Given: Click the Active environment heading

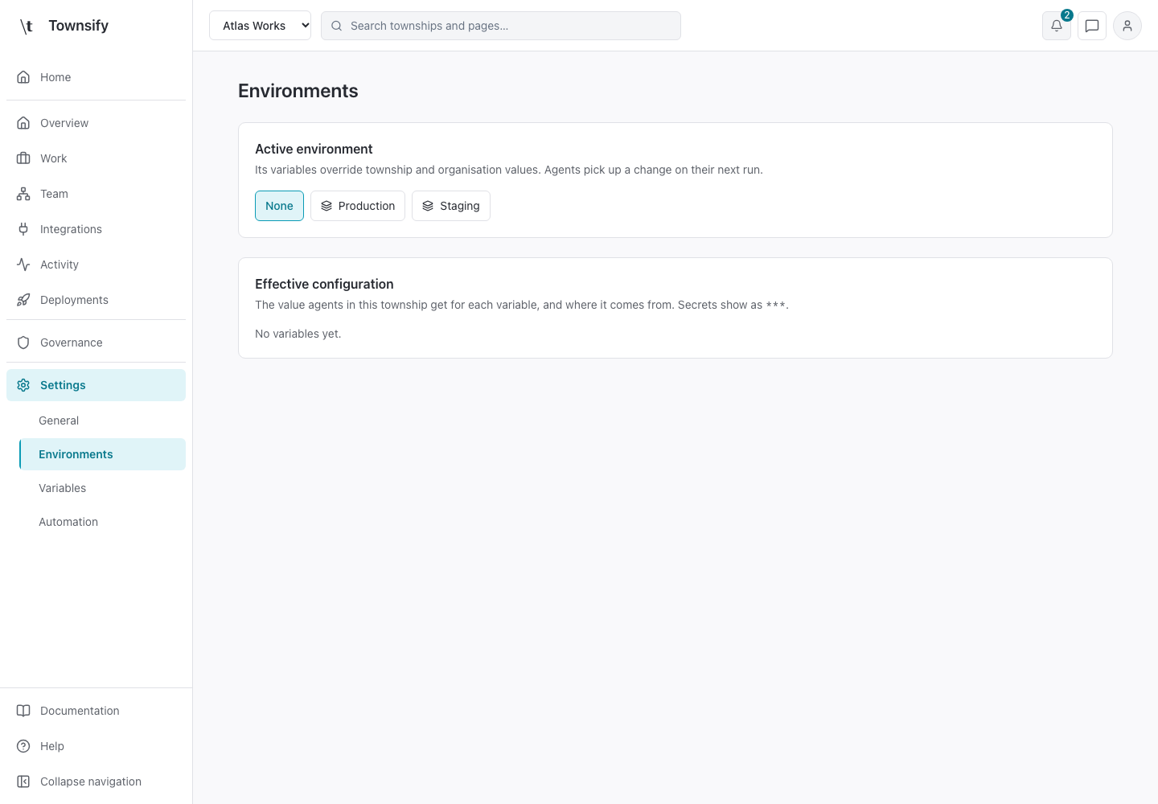Looking at the screenshot, I should 314,149.
